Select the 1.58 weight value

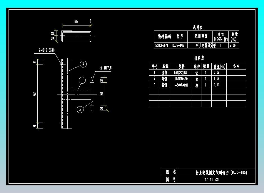coord(216,79)
